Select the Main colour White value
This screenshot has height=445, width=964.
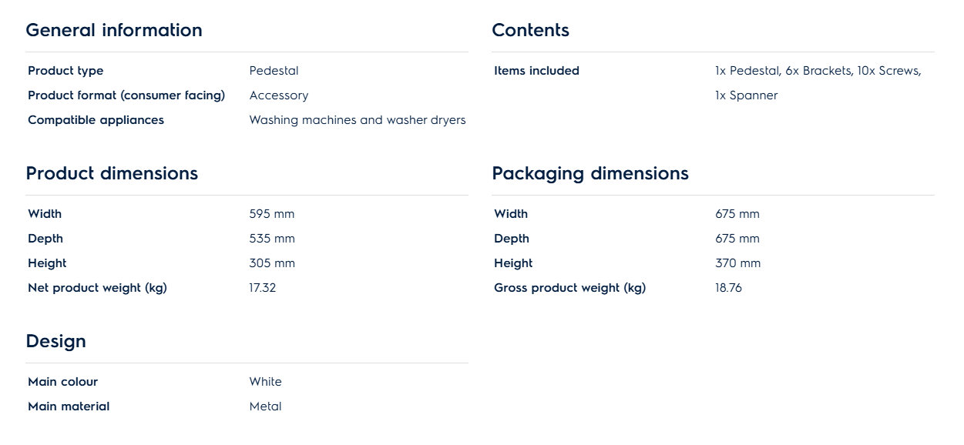[266, 382]
